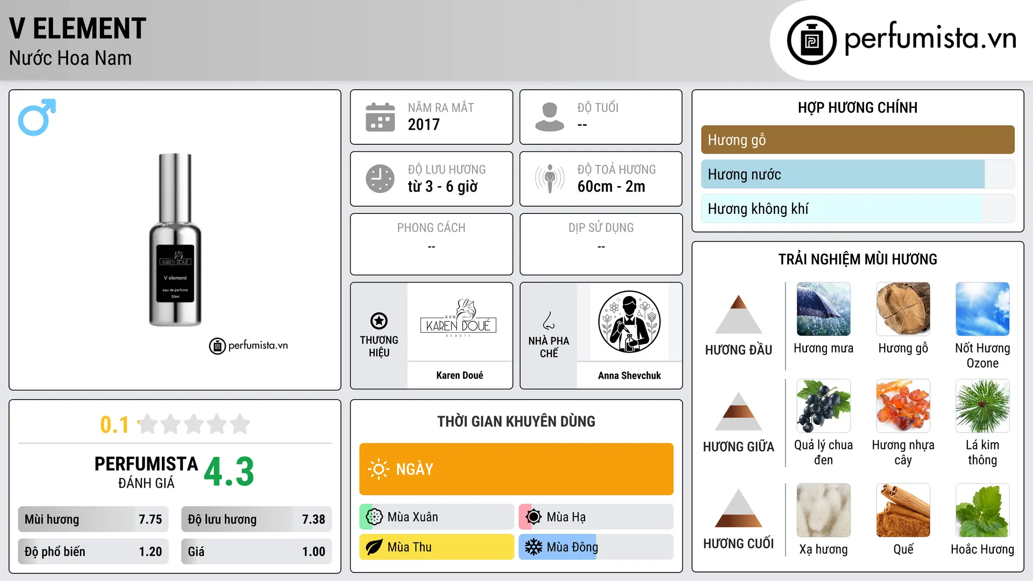1033x581 pixels.
Task: Select the pale Hương không khí accord bar
Action: tap(857, 208)
